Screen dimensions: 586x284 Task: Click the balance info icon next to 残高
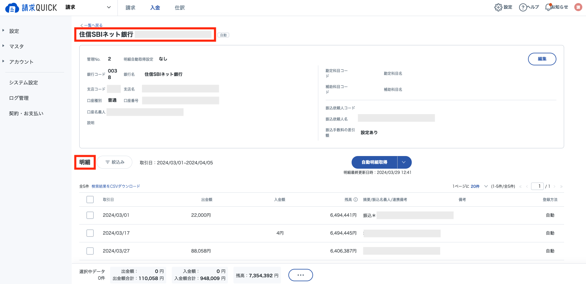[356, 200]
